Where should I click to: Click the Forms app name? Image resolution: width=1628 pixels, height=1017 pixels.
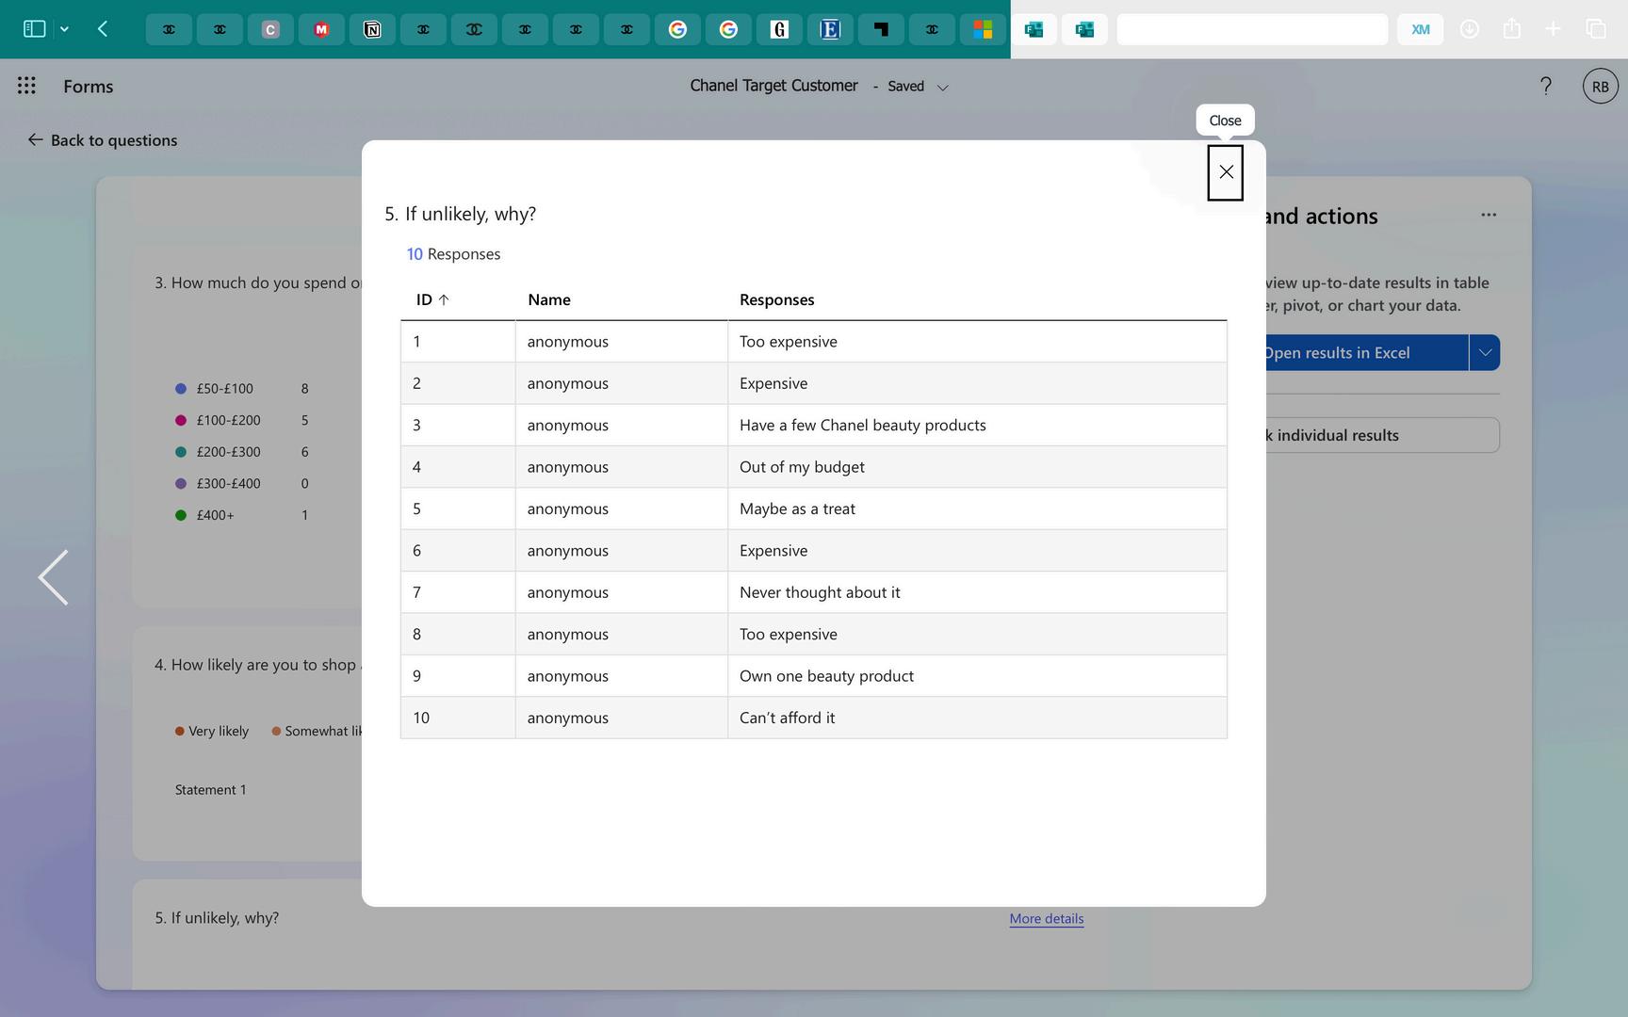(89, 87)
